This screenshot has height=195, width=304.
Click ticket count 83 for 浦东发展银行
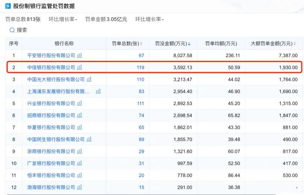click(141, 91)
